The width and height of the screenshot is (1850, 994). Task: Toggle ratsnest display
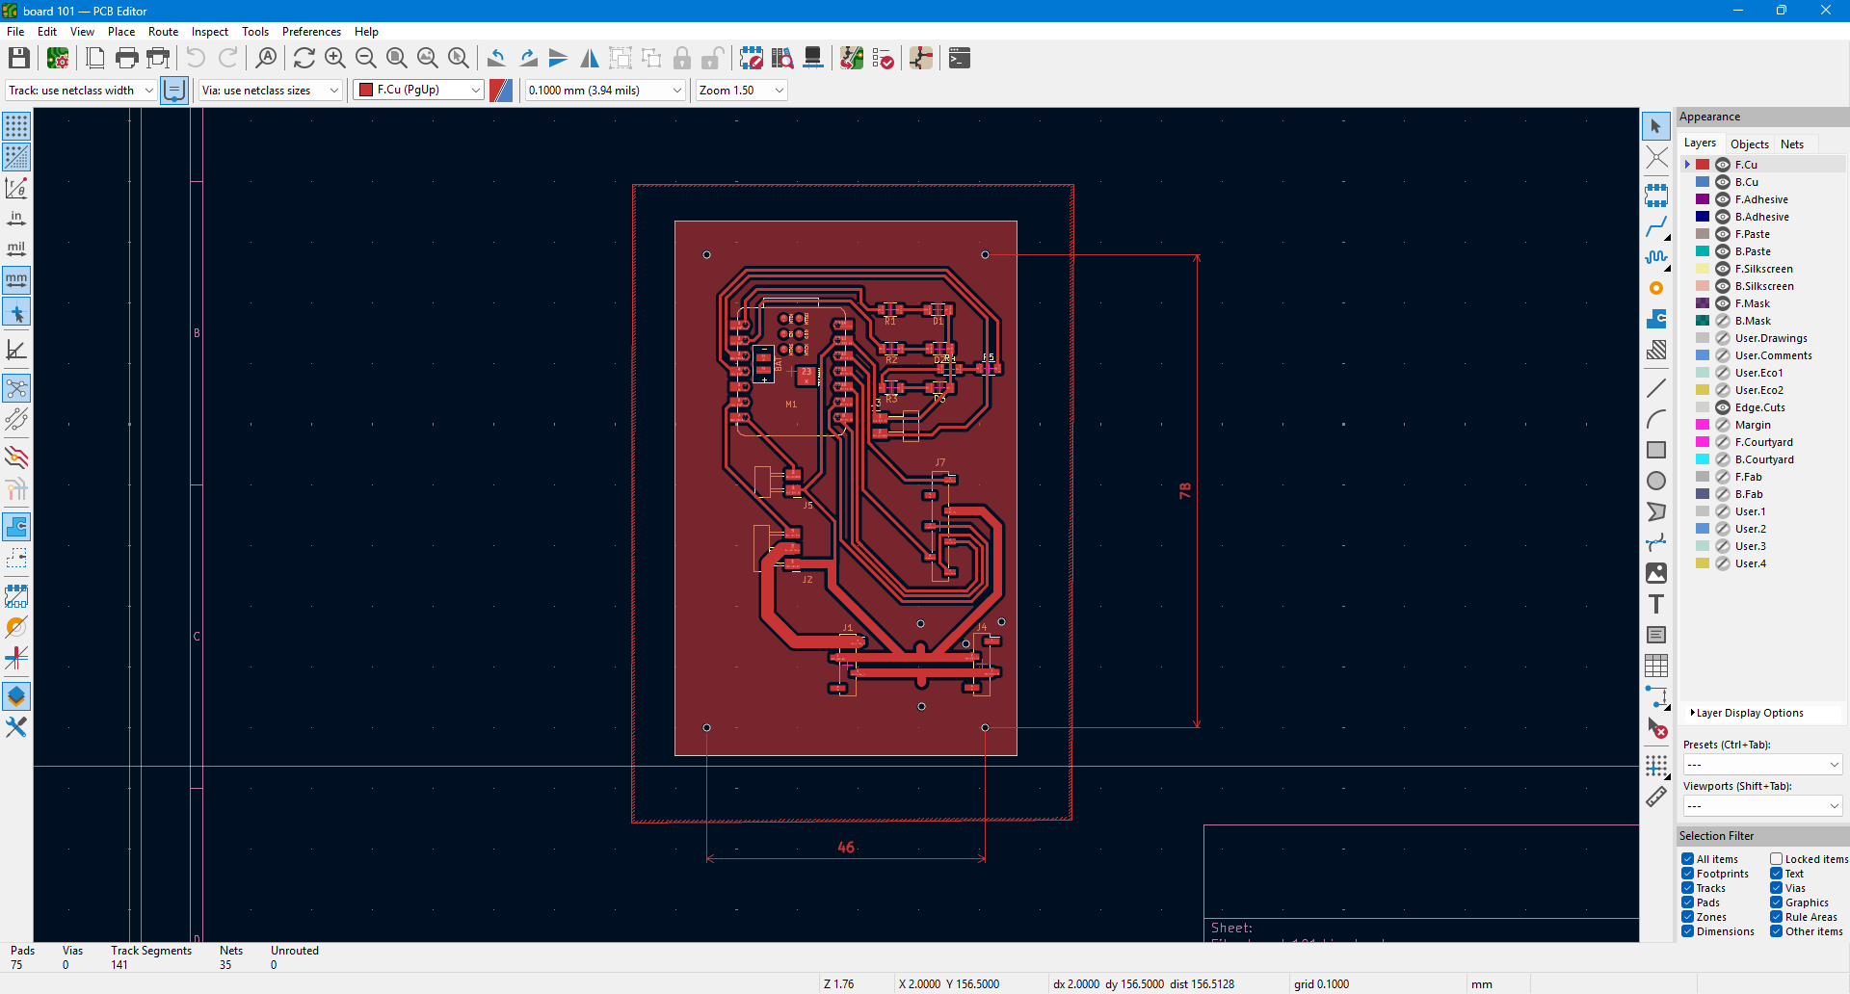coord(16,388)
